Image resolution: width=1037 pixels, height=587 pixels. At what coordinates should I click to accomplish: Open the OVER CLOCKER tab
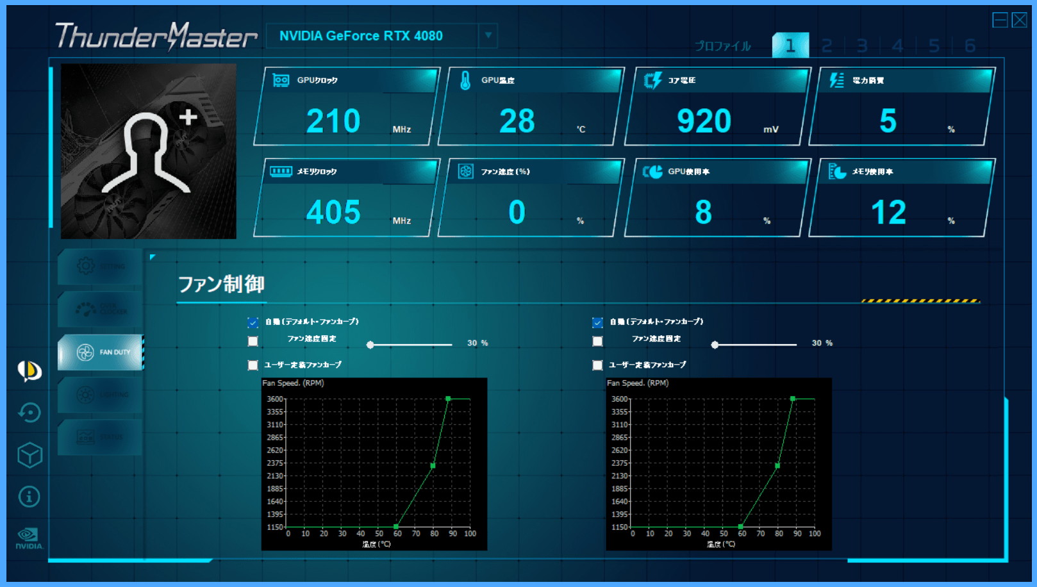[x=100, y=310]
